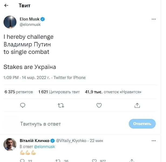
Task: Open the 1 621 Цитировать твит list
Action: point(59,92)
